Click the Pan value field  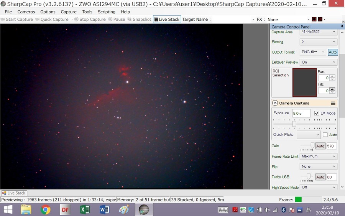click(x=324, y=78)
